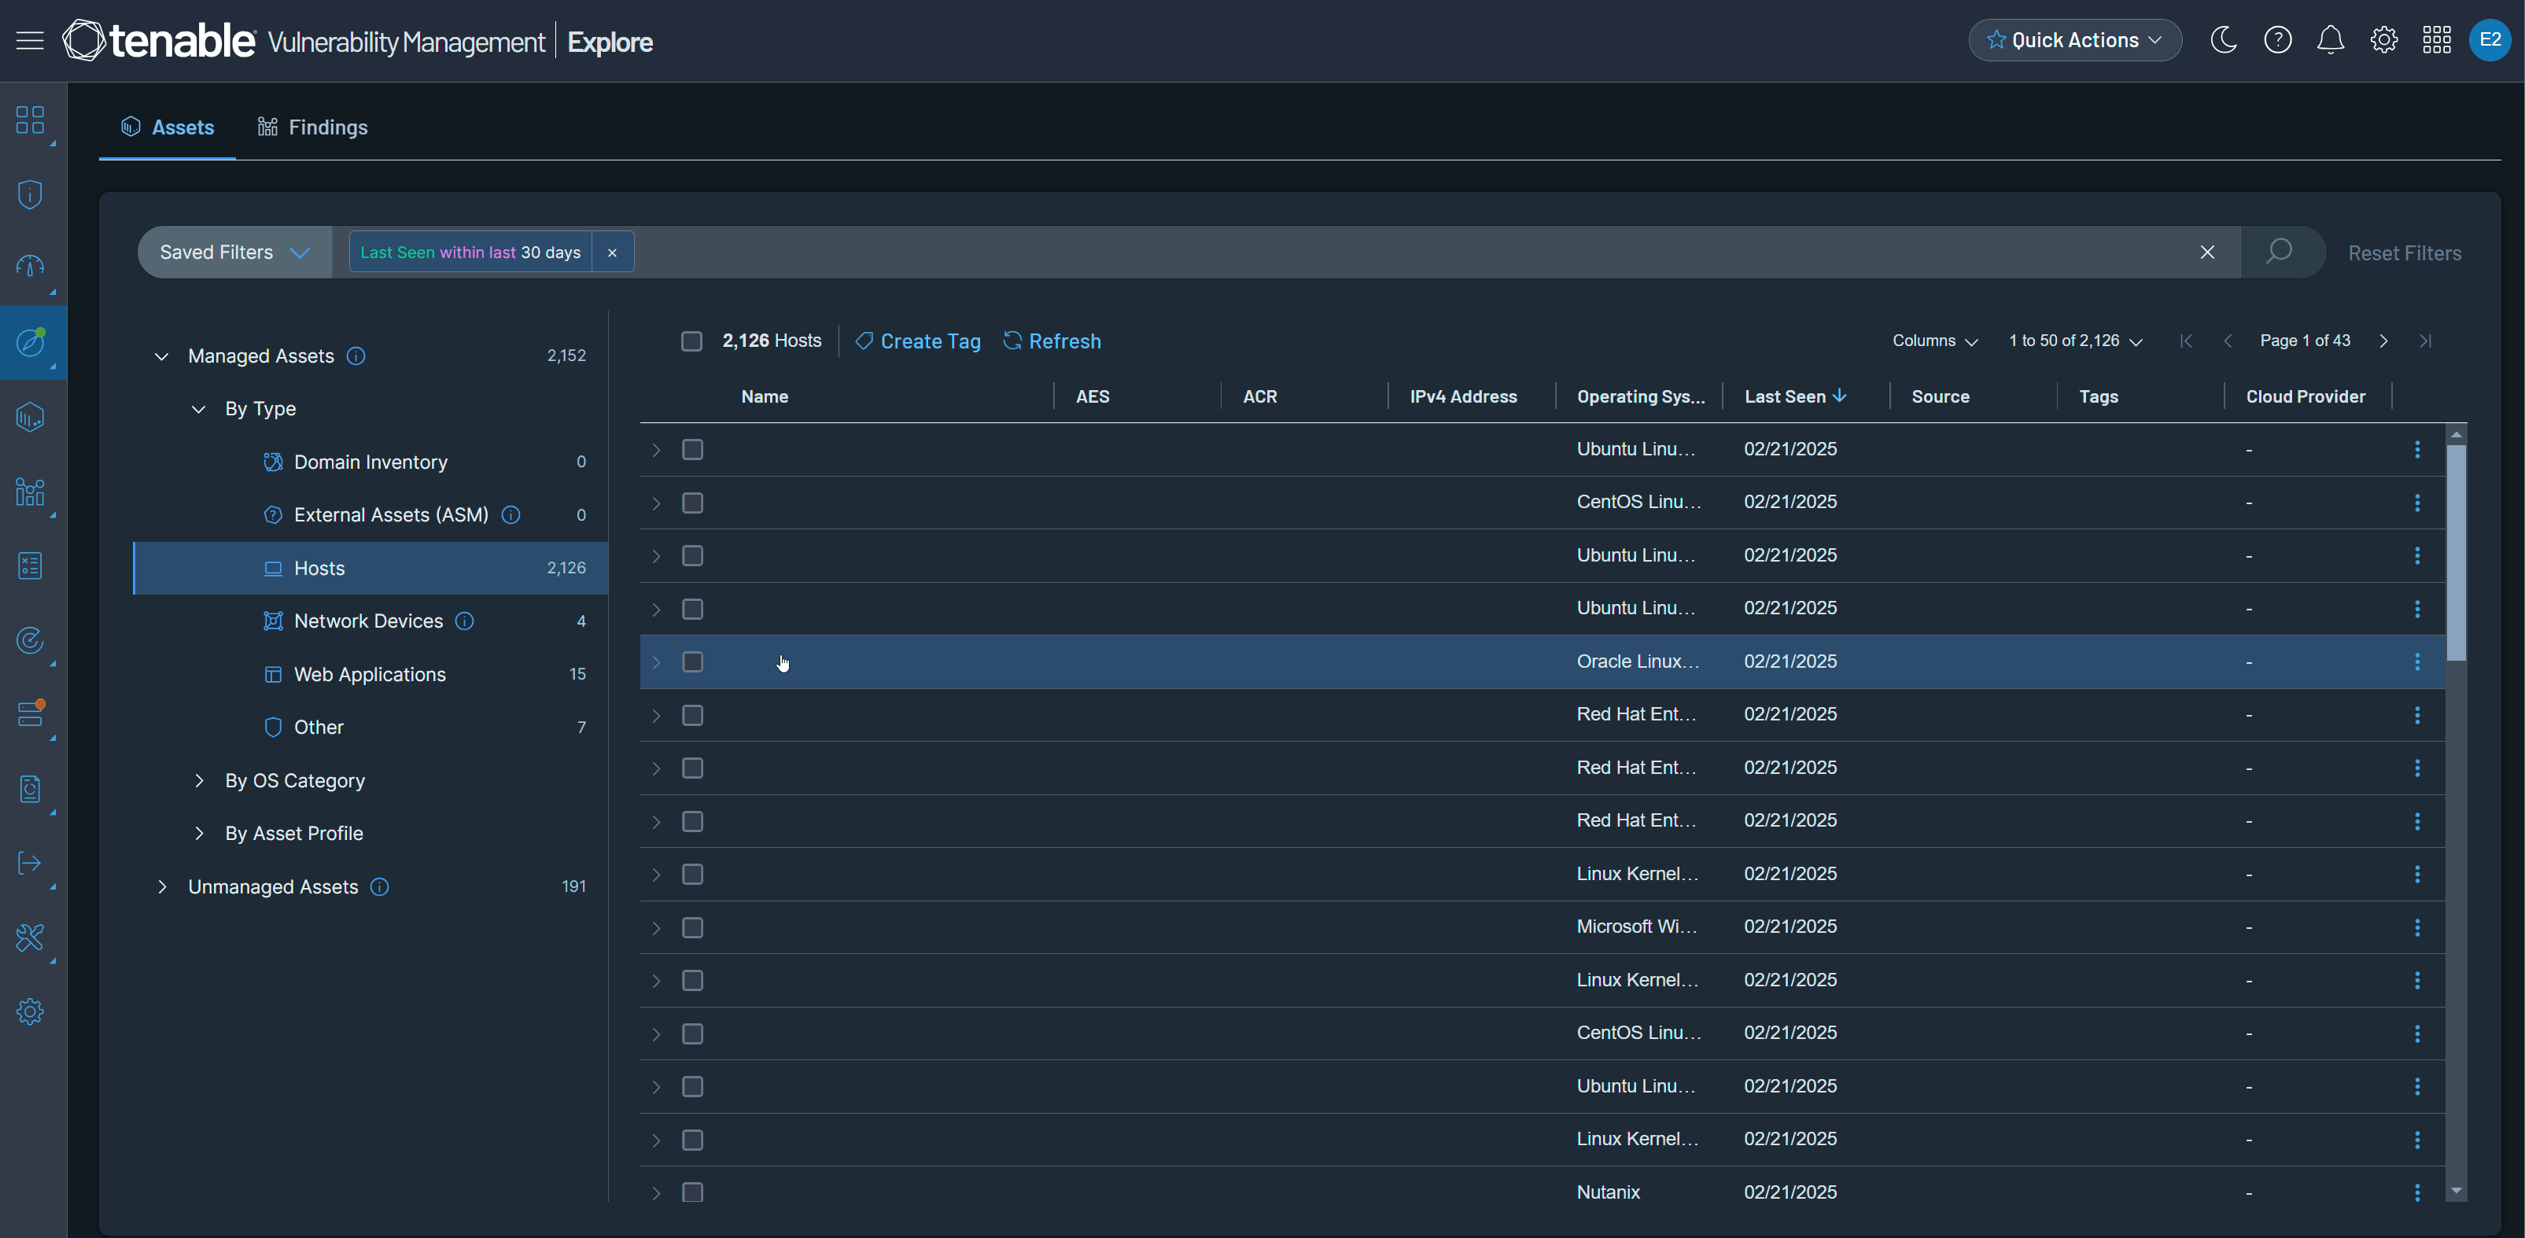Click settings gear icon in top bar
The image size is (2525, 1238).
click(x=2383, y=40)
